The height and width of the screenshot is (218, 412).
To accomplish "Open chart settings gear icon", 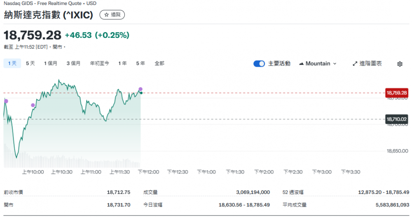I will 400,64.
